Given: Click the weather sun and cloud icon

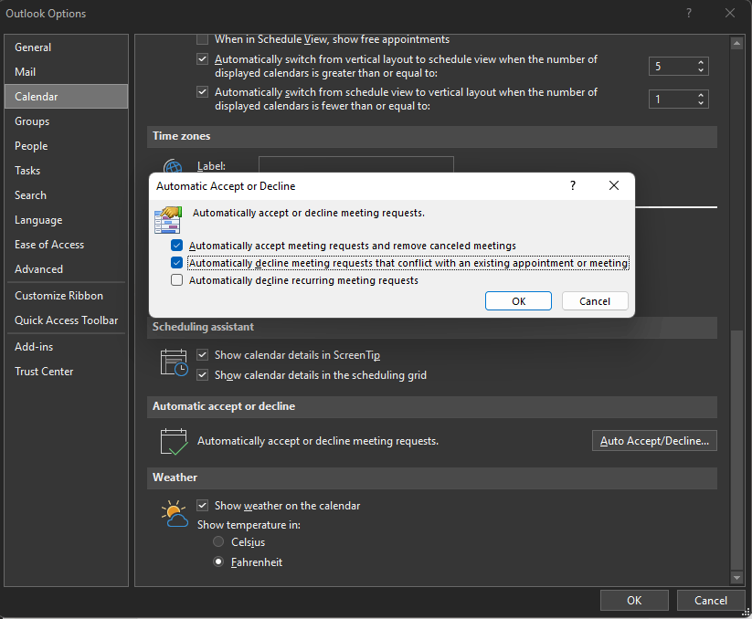Looking at the screenshot, I should 175,513.
